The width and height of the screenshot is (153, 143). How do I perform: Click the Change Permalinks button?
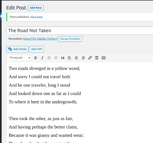coord(70,39)
